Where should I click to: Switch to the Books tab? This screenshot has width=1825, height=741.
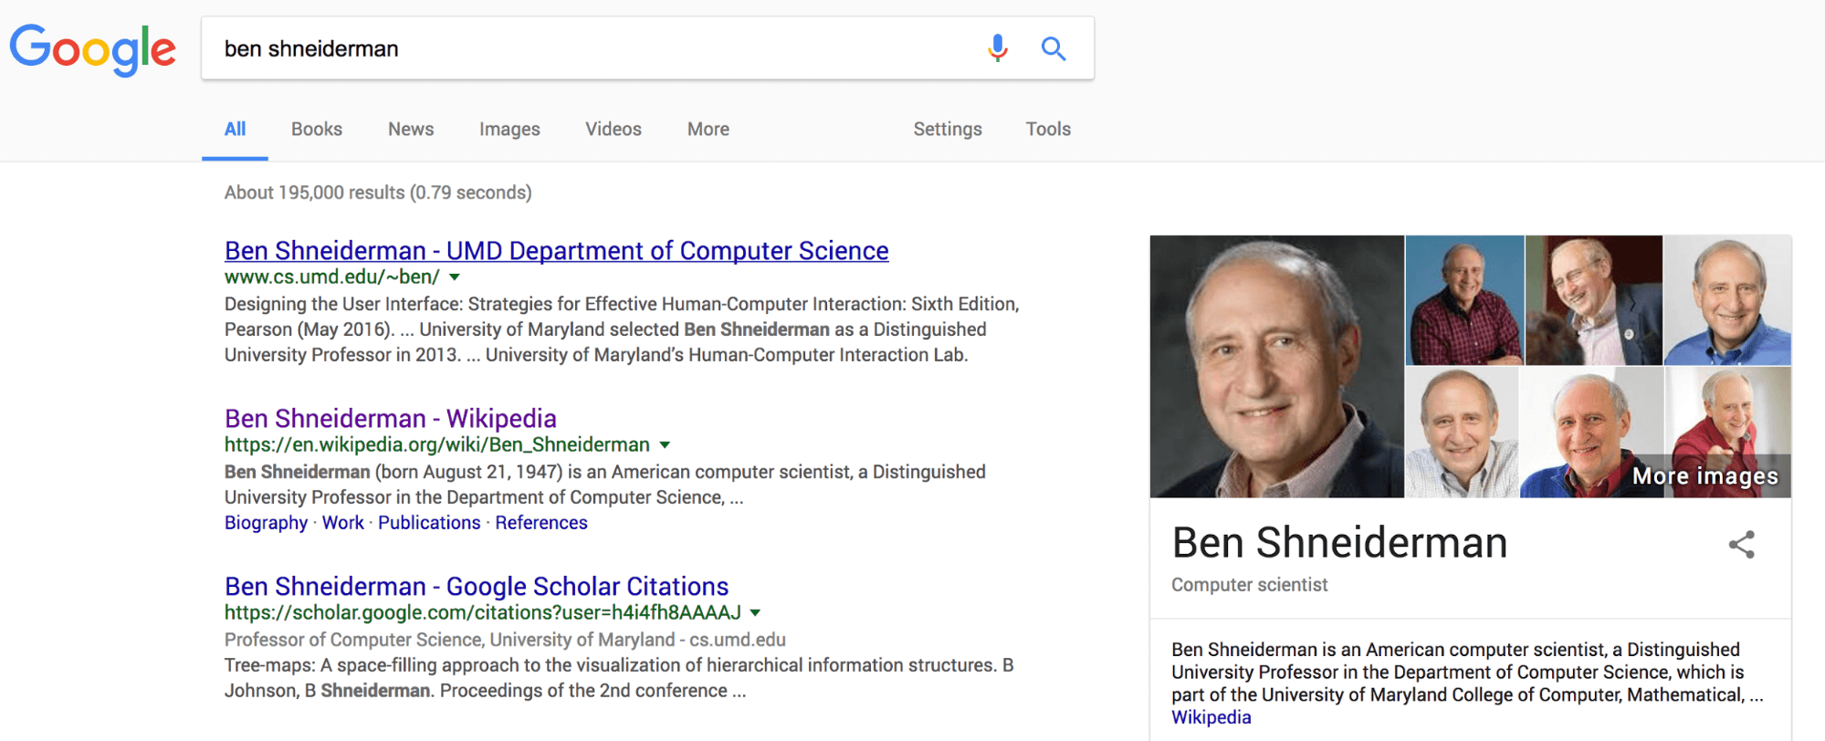(317, 130)
